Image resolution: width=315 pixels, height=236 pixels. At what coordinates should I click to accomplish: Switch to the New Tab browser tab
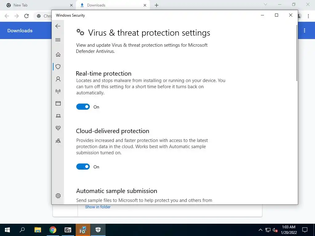click(38, 5)
